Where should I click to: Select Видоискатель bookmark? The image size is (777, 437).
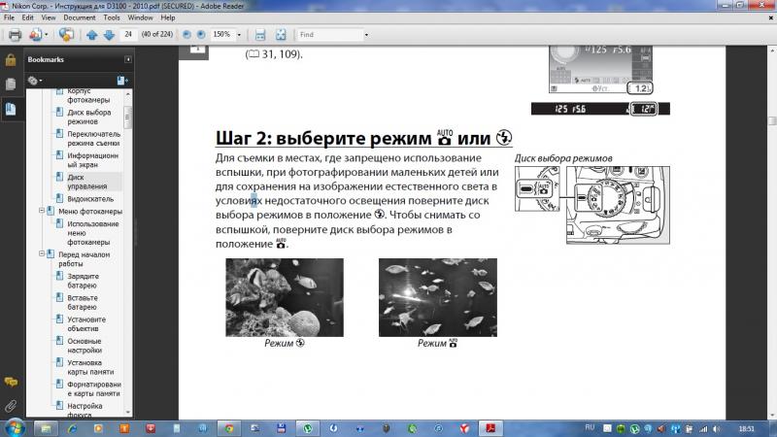pos(90,199)
